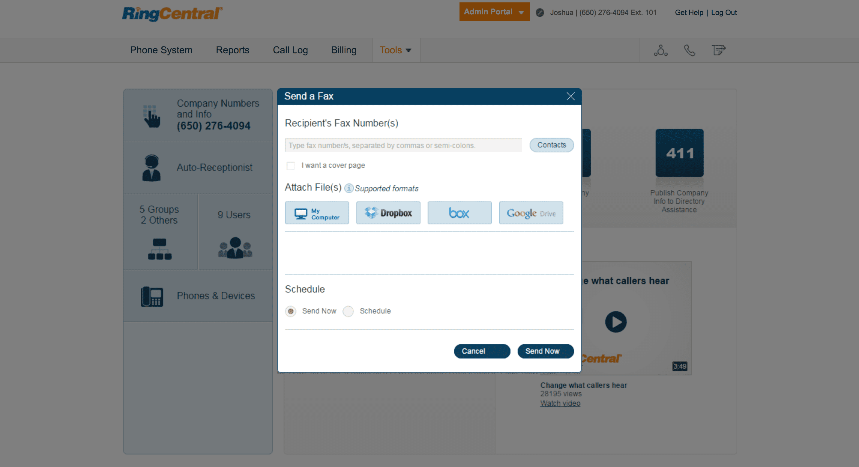Attach a file from Dropbox

click(x=388, y=213)
